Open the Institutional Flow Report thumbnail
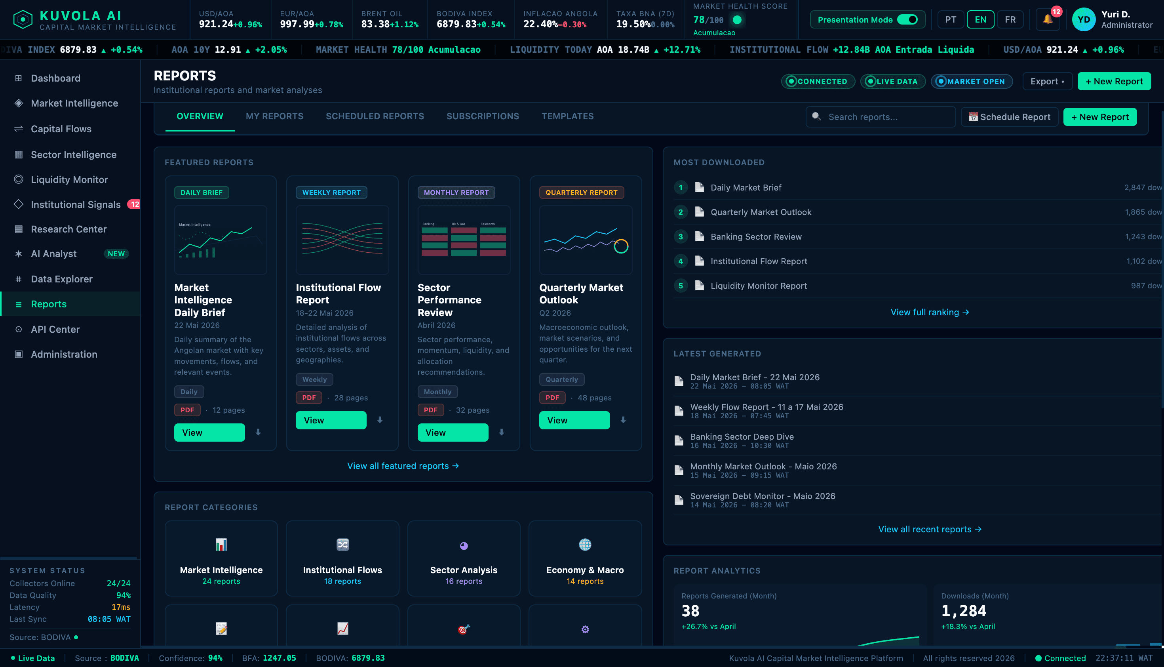The width and height of the screenshot is (1164, 667). [x=342, y=240]
